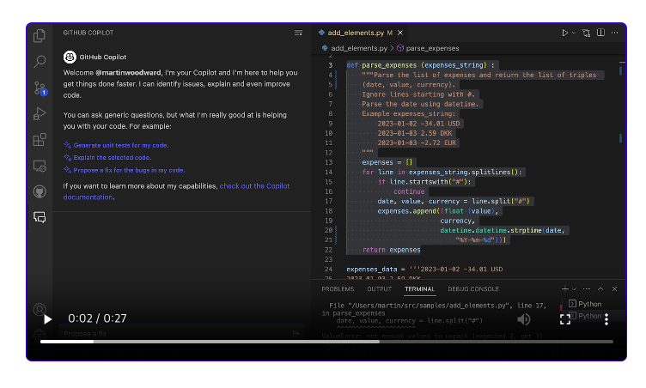
Task: Click Generate unit tests for my code
Action: [x=121, y=145]
